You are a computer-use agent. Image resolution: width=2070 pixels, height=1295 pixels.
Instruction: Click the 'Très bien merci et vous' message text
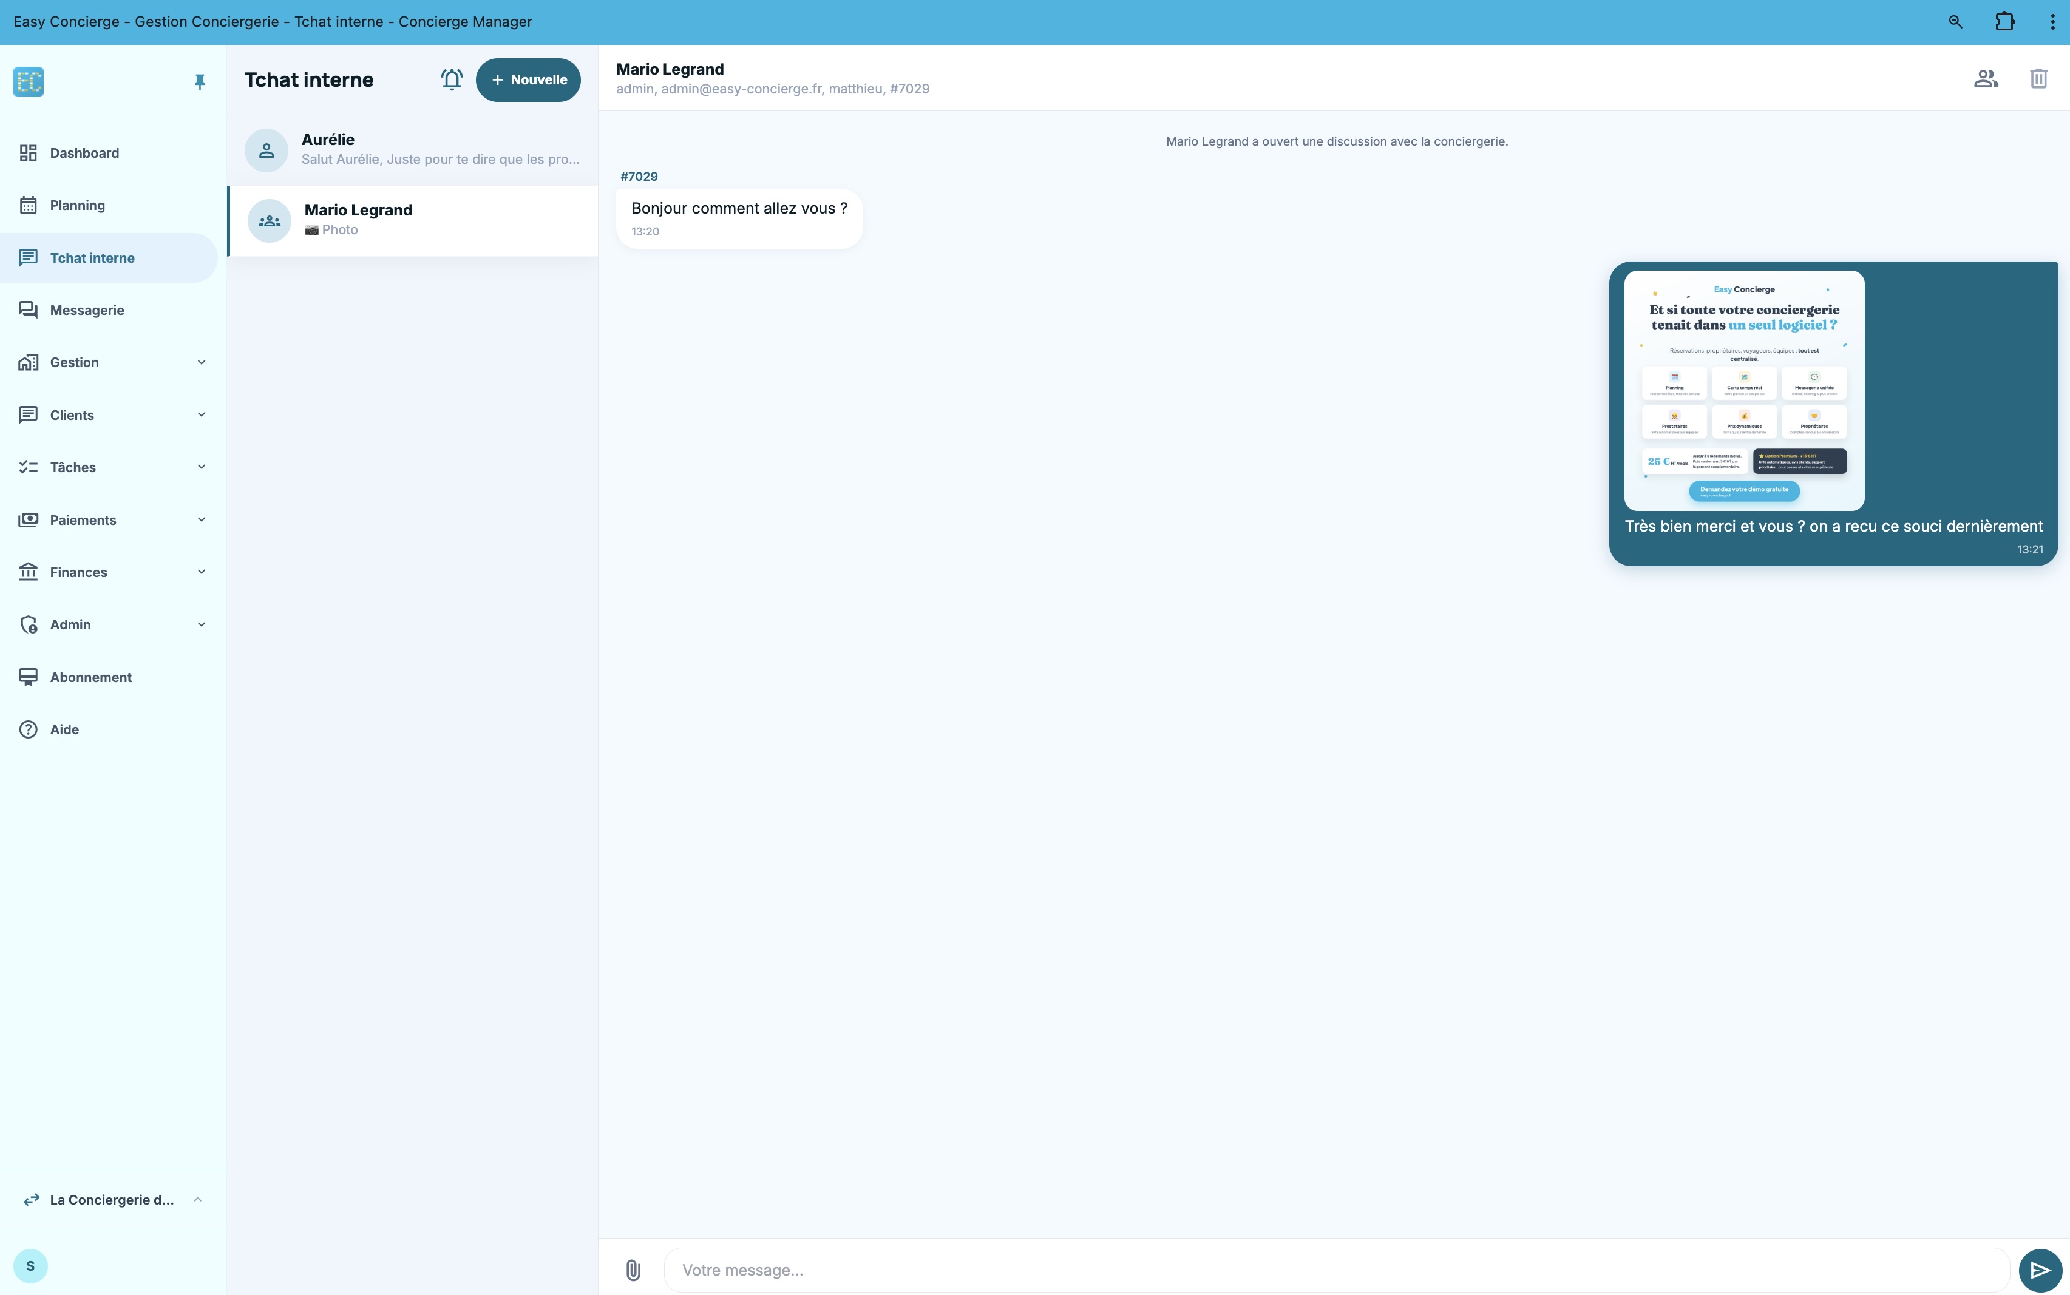(1833, 527)
